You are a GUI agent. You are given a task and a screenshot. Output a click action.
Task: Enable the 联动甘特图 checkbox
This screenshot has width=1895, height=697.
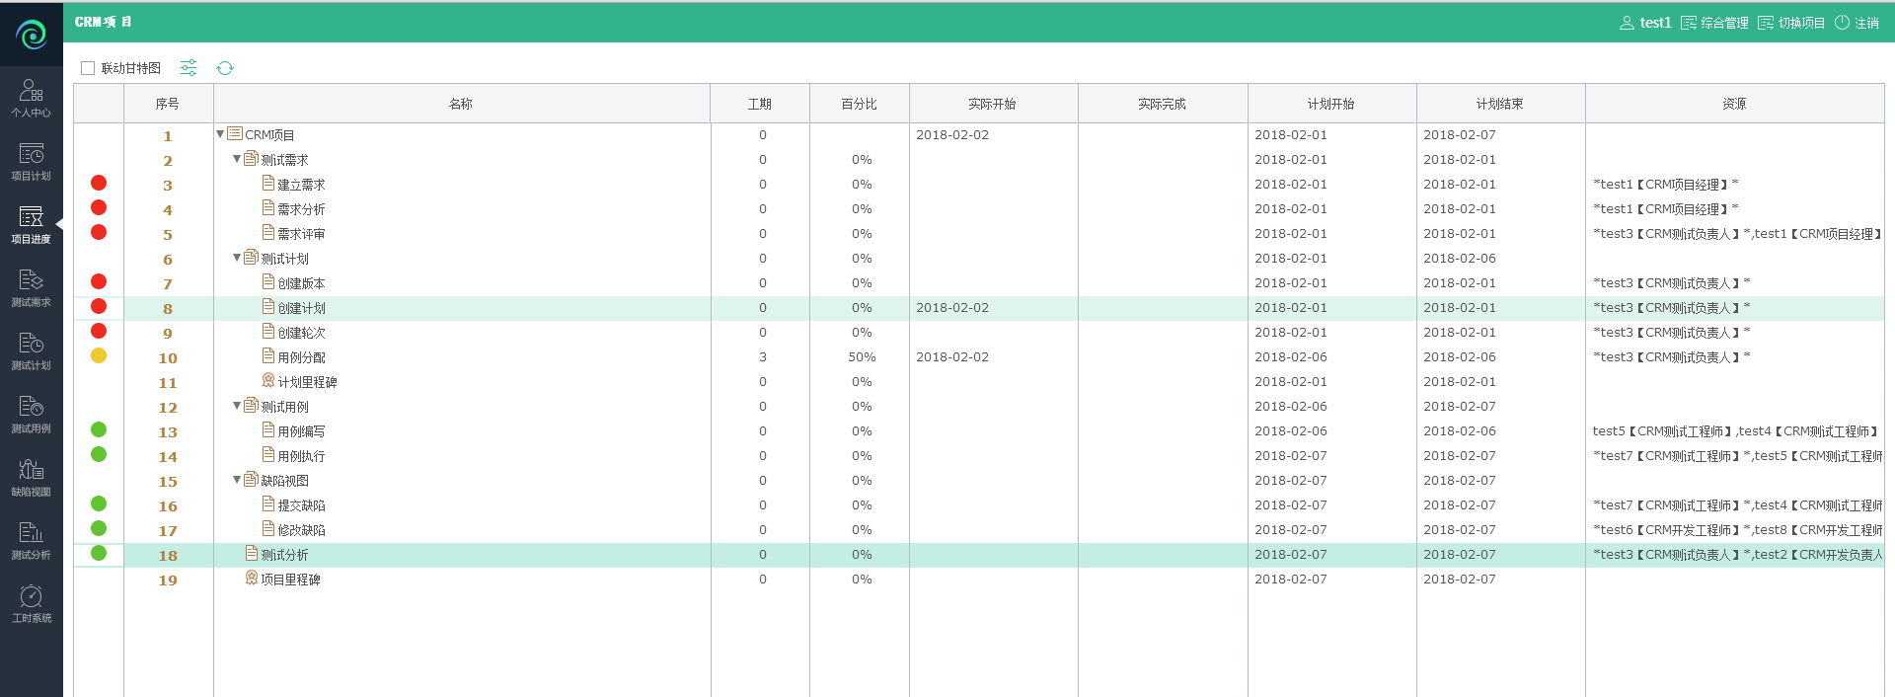click(x=88, y=68)
